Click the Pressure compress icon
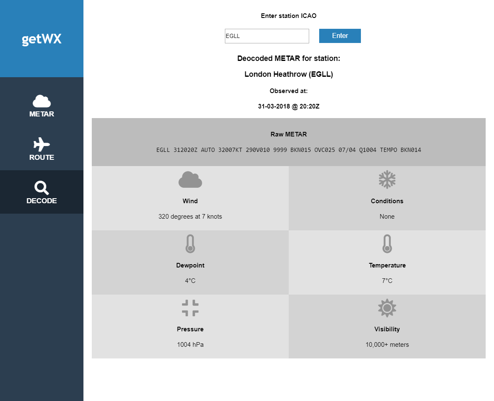This screenshot has height=401, width=494. (x=190, y=308)
